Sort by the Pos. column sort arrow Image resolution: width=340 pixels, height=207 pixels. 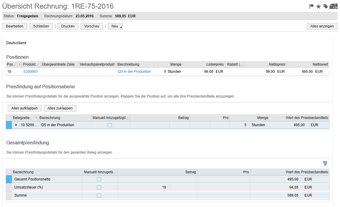(20, 64)
